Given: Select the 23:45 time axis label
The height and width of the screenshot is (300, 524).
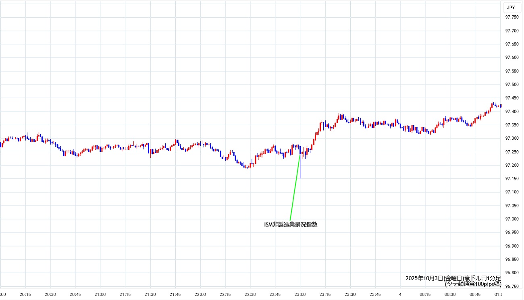Looking at the screenshot, I should (x=375, y=294).
